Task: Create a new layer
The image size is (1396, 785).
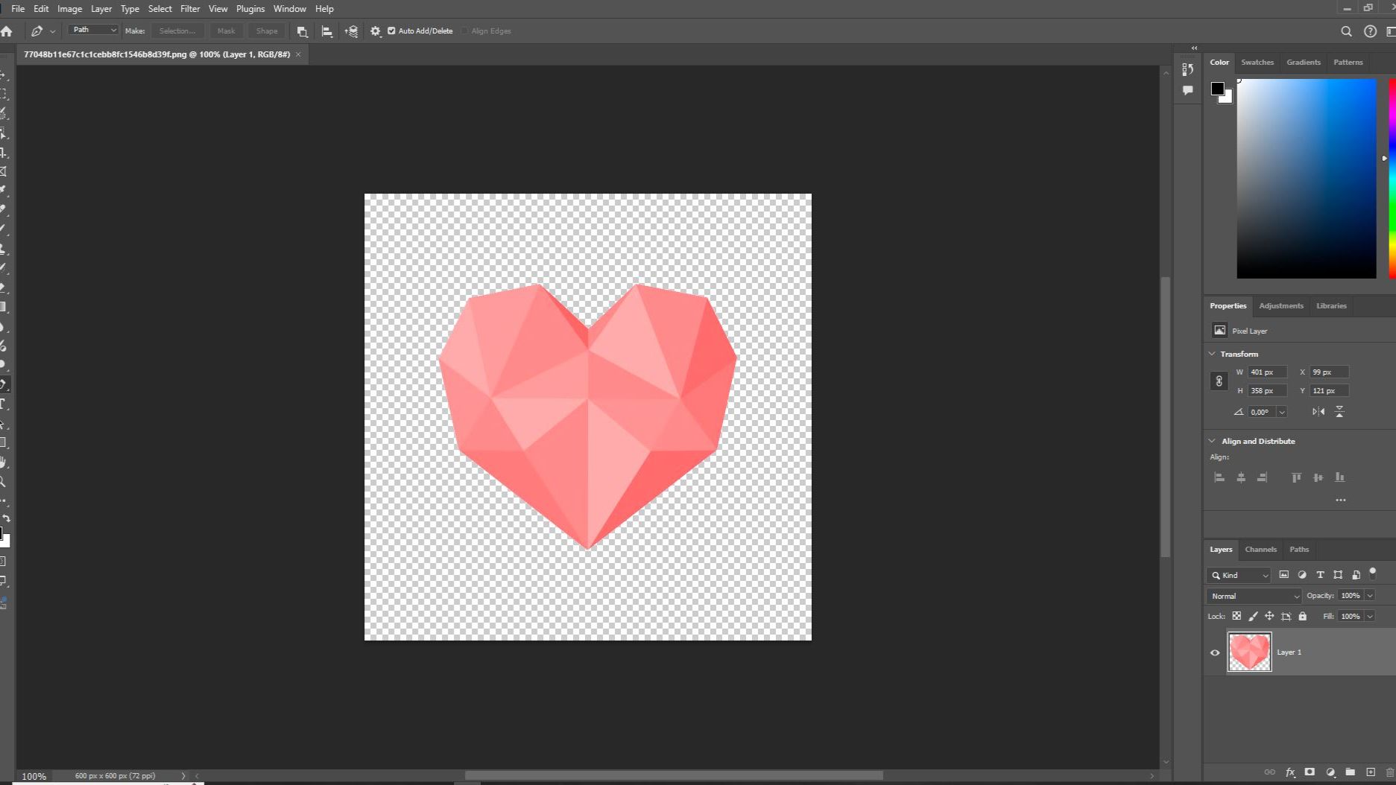Action: [x=1371, y=772]
